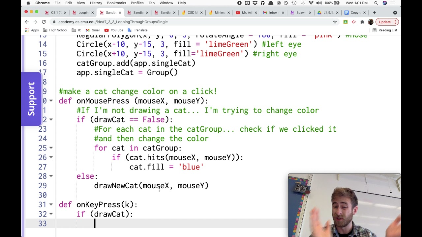Click the catGroup.add(app.singleCat) line
Viewport: 422px width, 237px height.
click(x=136, y=63)
